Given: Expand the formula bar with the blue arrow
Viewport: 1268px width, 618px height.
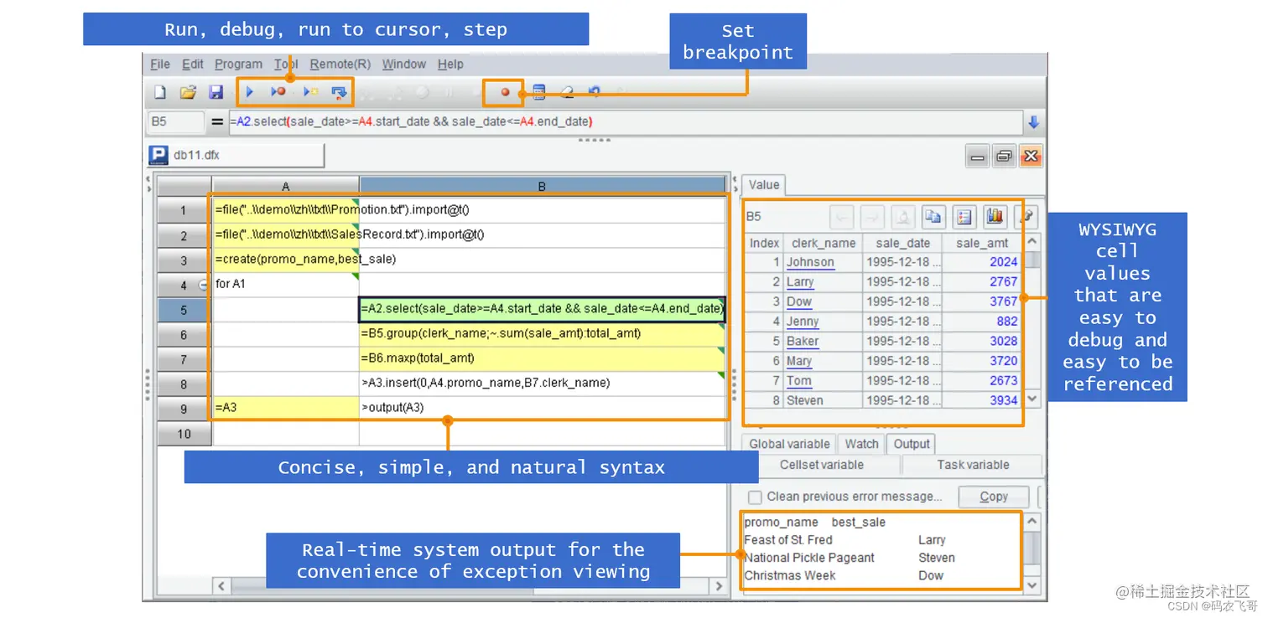Looking at the screenshot, I should coord(1033,122).
